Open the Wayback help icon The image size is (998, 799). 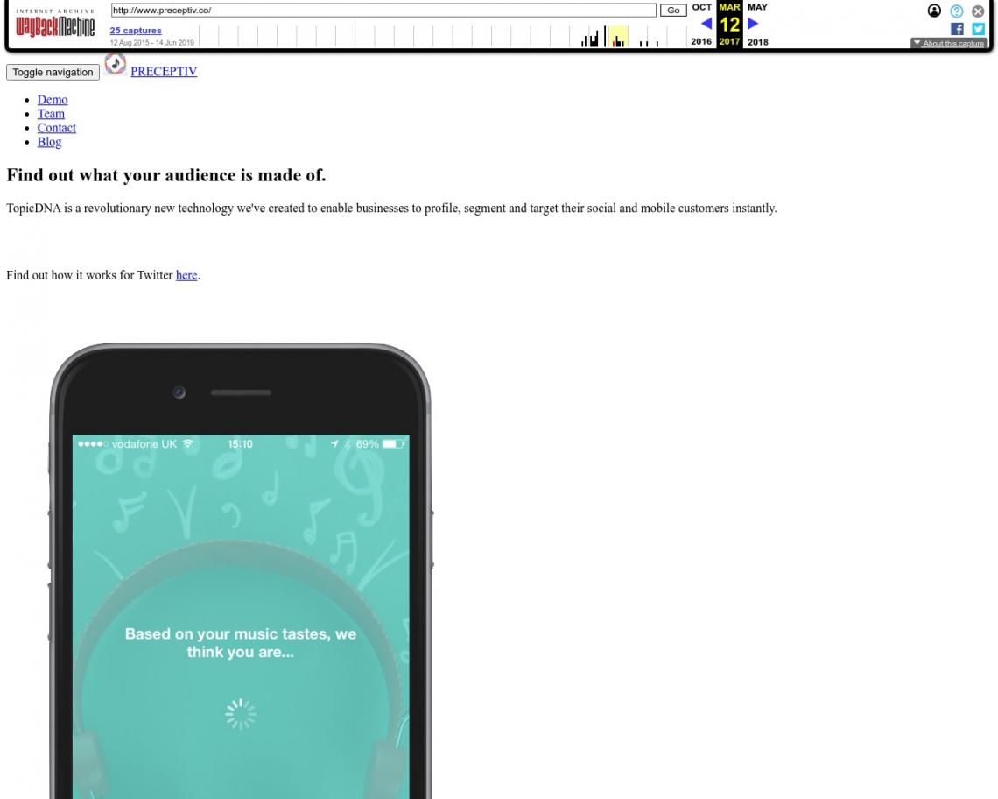(x=957, y=11)
